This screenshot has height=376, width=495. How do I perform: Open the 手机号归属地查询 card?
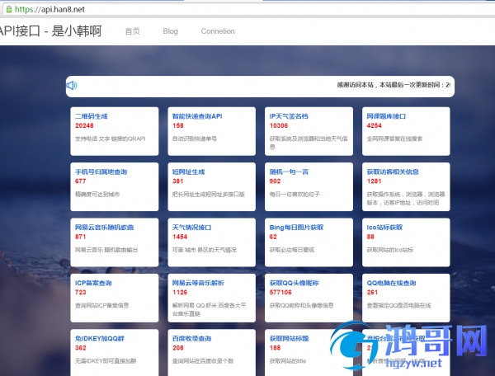tap(115, 186)
